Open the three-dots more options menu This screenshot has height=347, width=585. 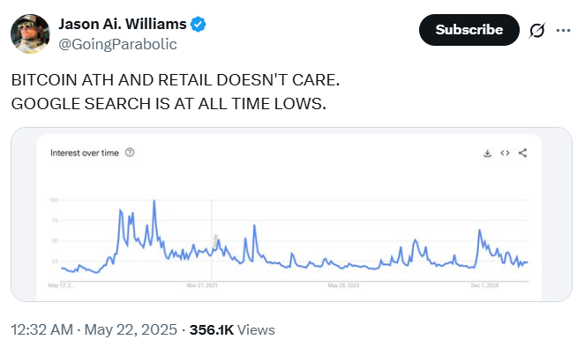coord(563,30)
